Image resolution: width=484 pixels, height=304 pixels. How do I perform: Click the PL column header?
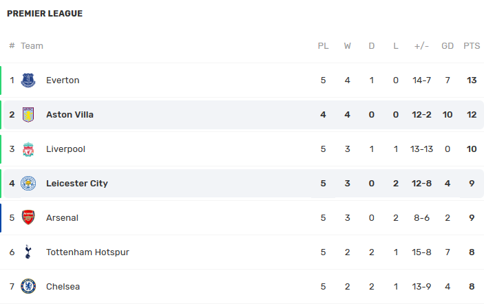click(323, 46)
